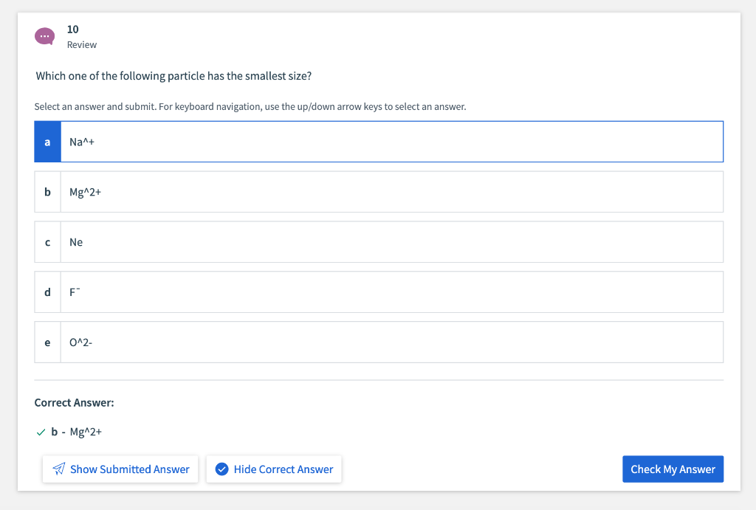Pick the F⁻ answer choice

click(391, 292)
